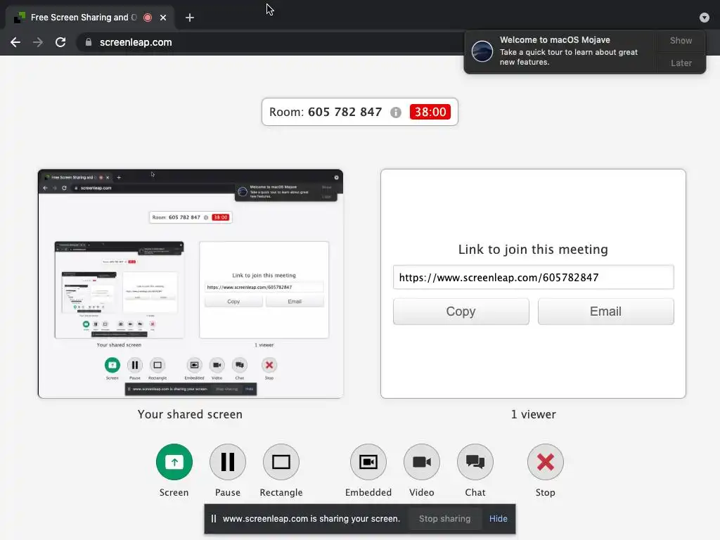This screenshot has width=720, height=540.
Task: Select the Free Screen Sharing browser tab
Action: tap(90, 18)
